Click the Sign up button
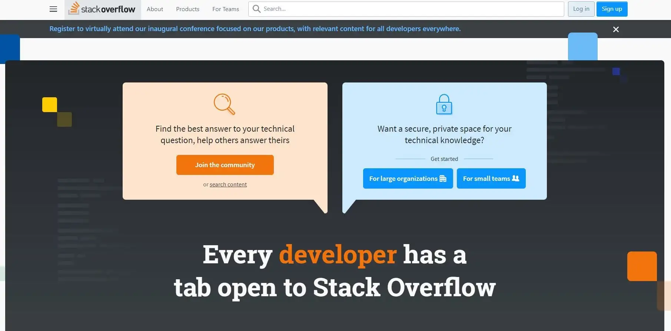 (x=612, y=9)
